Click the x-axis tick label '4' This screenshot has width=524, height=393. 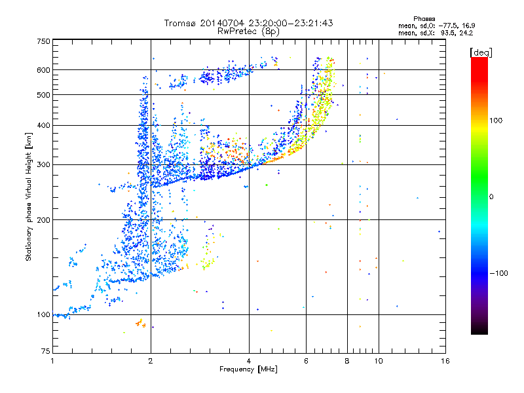[x=249, y=361]
